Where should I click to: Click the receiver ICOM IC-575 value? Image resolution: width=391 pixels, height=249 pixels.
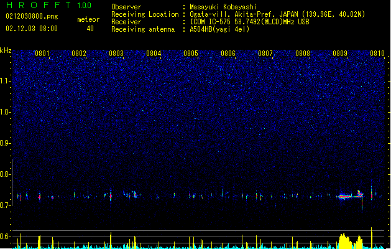pos(249,22)
